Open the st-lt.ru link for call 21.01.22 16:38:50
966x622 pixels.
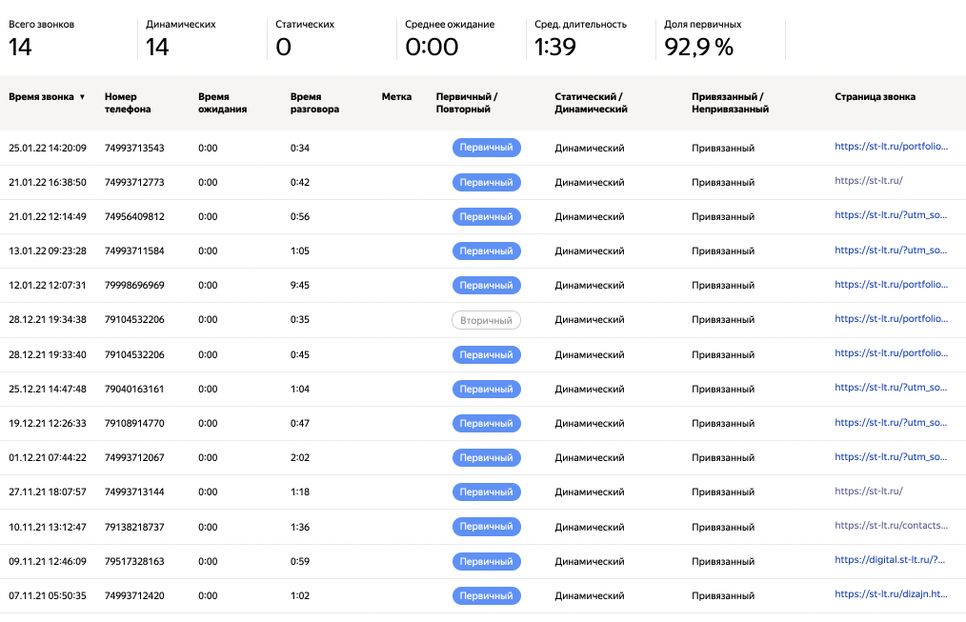pos(869,181)
